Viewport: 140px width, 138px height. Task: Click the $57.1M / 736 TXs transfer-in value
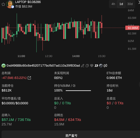[x=16, y=120]
